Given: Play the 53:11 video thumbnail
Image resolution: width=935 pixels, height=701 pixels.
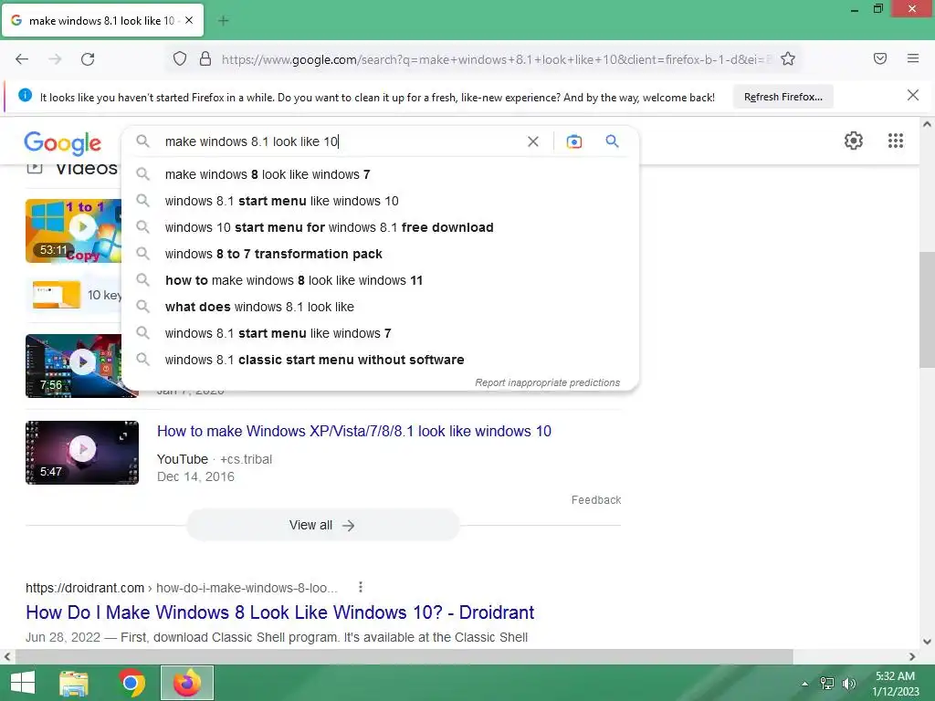Looking at the screenshot, I should tap(73, 231).
